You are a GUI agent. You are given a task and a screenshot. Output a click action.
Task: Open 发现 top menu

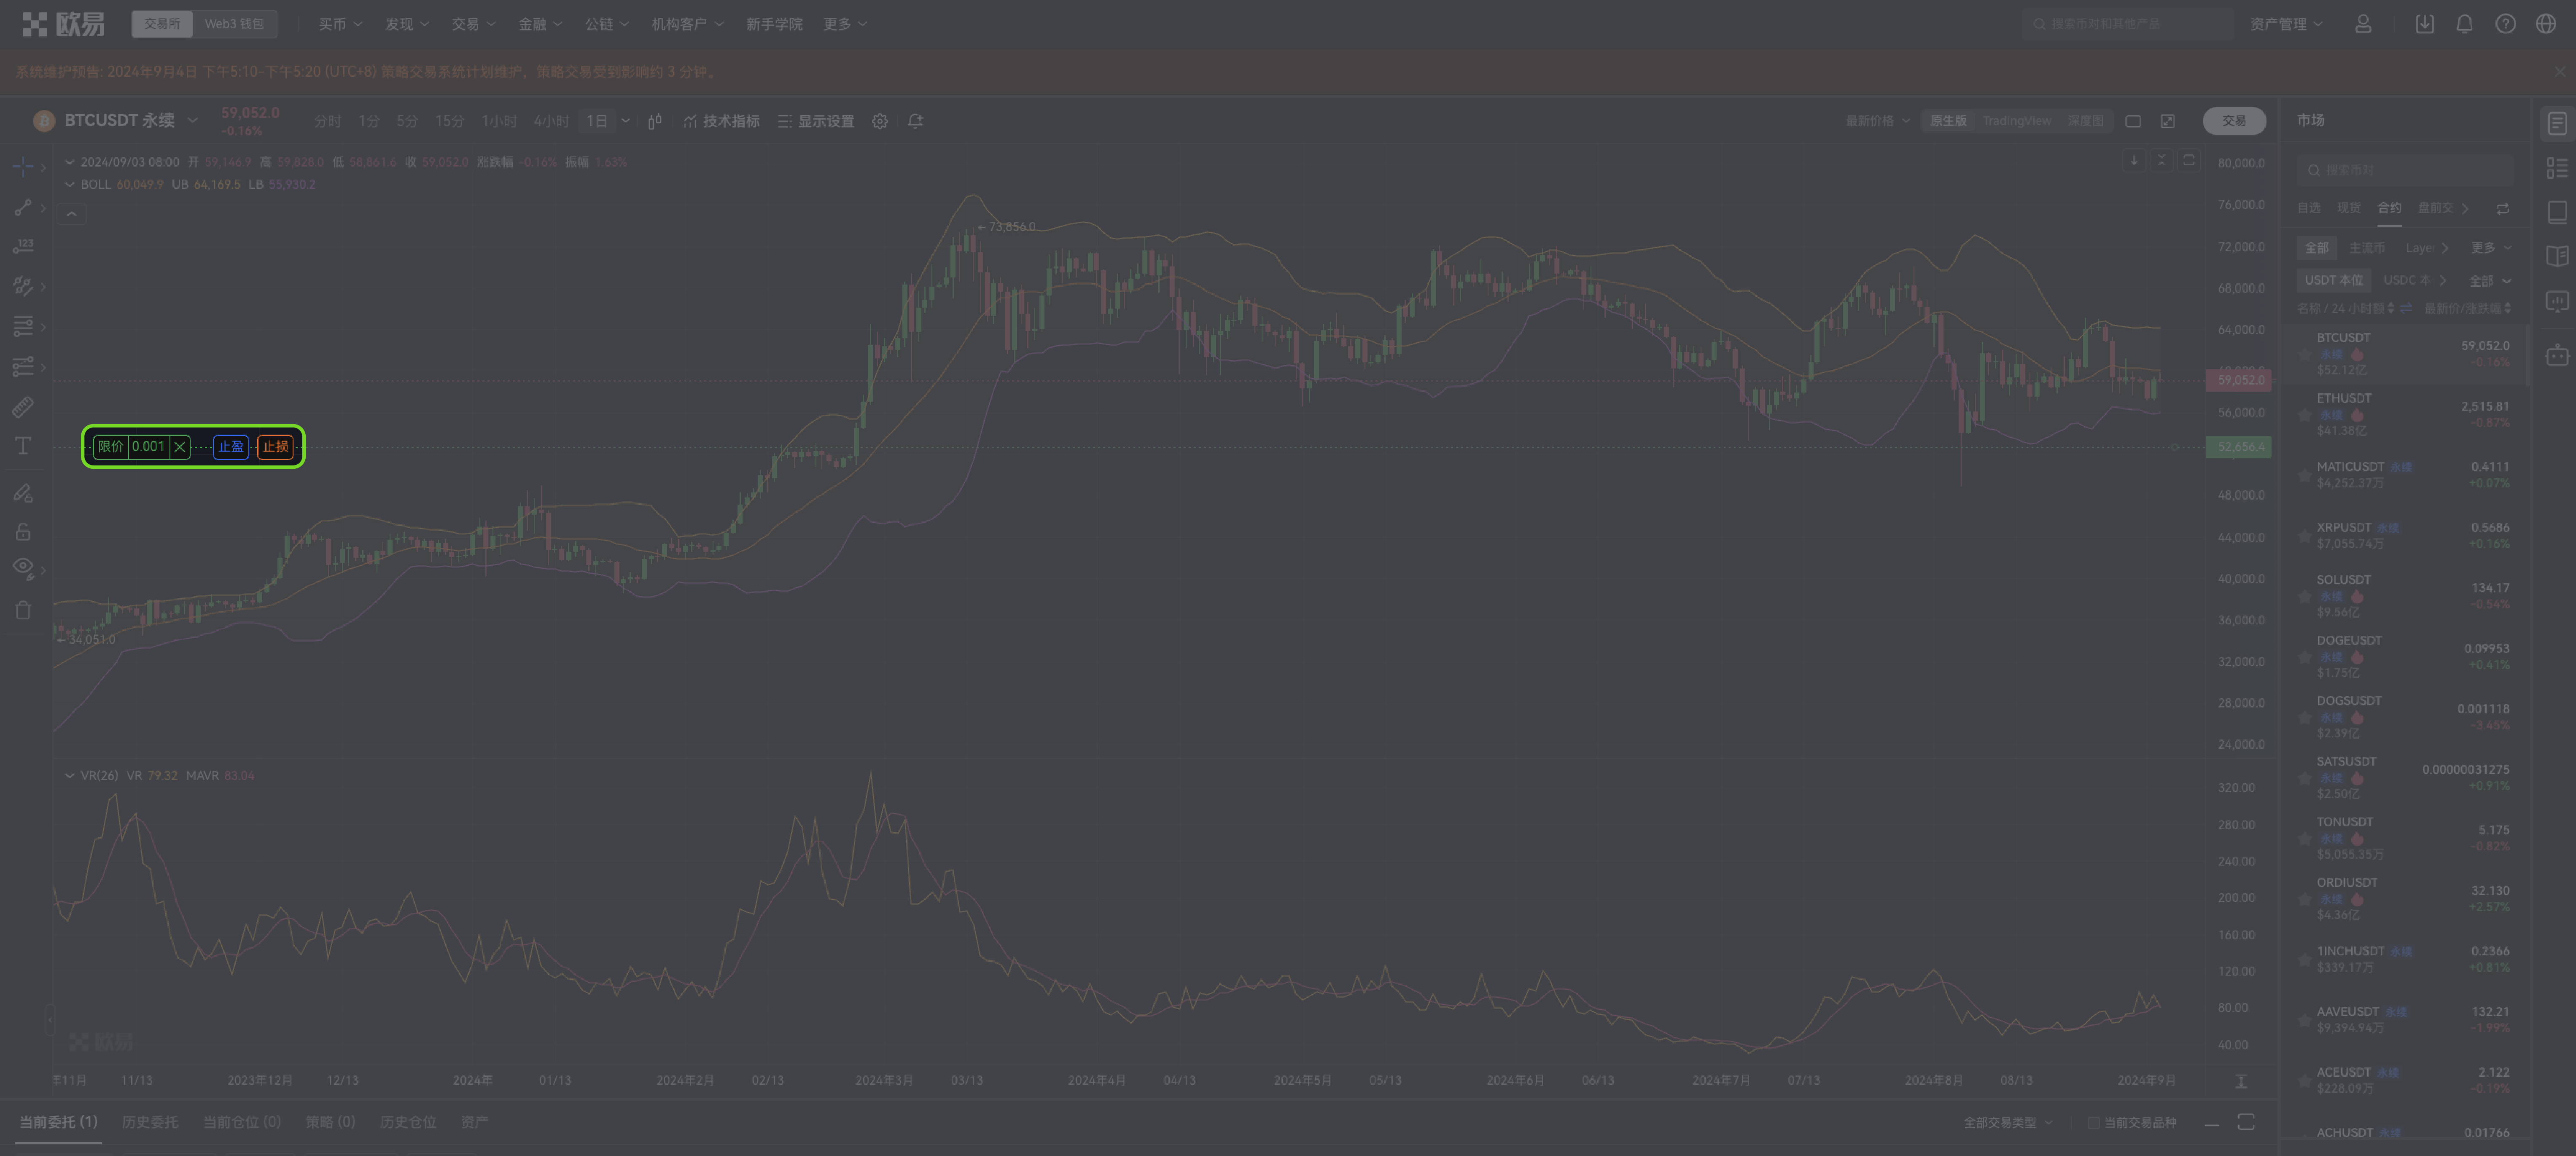pos(406,24)
